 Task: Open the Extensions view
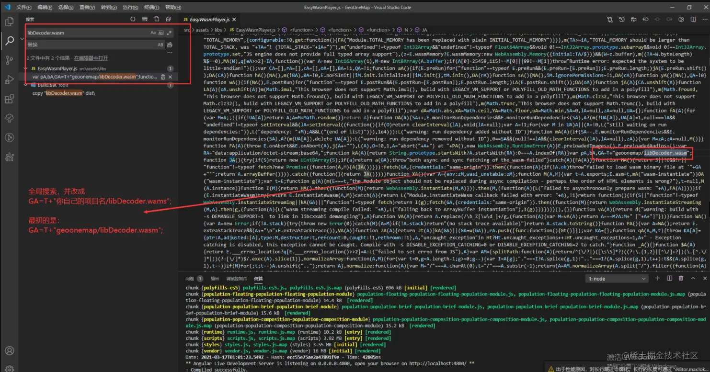[9, 99]
